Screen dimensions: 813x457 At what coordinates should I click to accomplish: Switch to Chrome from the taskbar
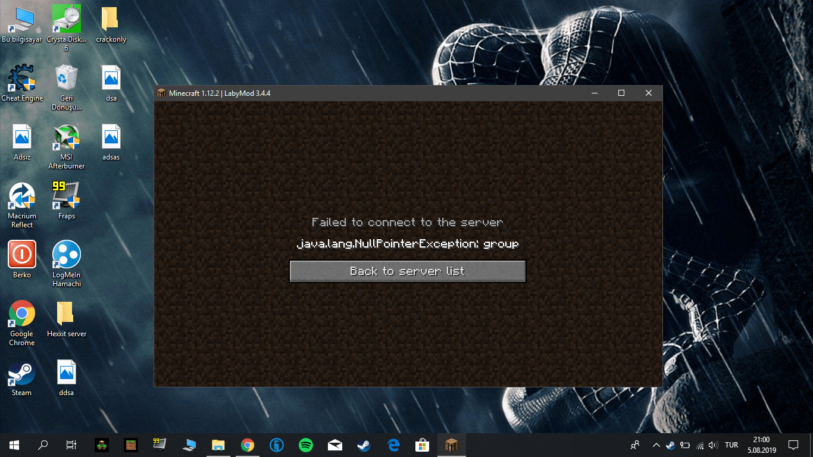click(248, 445)
